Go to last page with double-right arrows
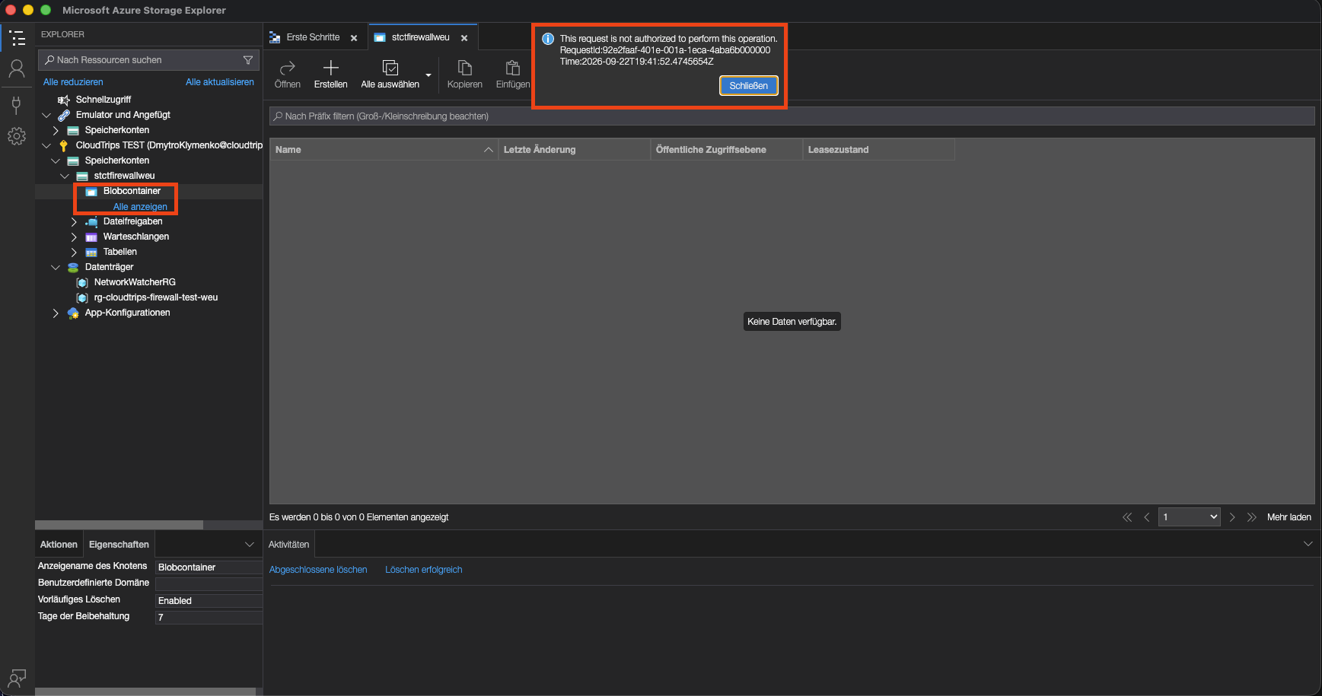Screen dimensions: 1322x696 pos(1252,517)
